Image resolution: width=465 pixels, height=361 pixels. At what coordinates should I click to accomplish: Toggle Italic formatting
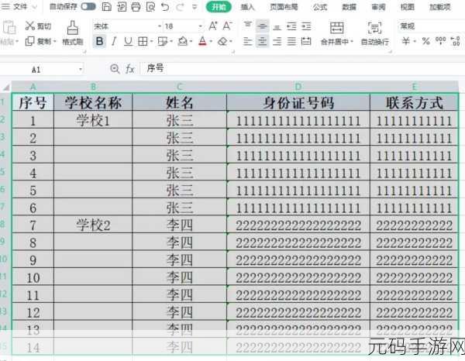click(114, 41)
